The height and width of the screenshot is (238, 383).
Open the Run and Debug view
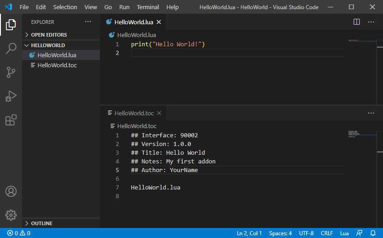[11, 96]
